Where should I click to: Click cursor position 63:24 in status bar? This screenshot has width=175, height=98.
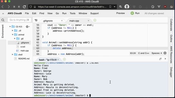click(133, 53)
